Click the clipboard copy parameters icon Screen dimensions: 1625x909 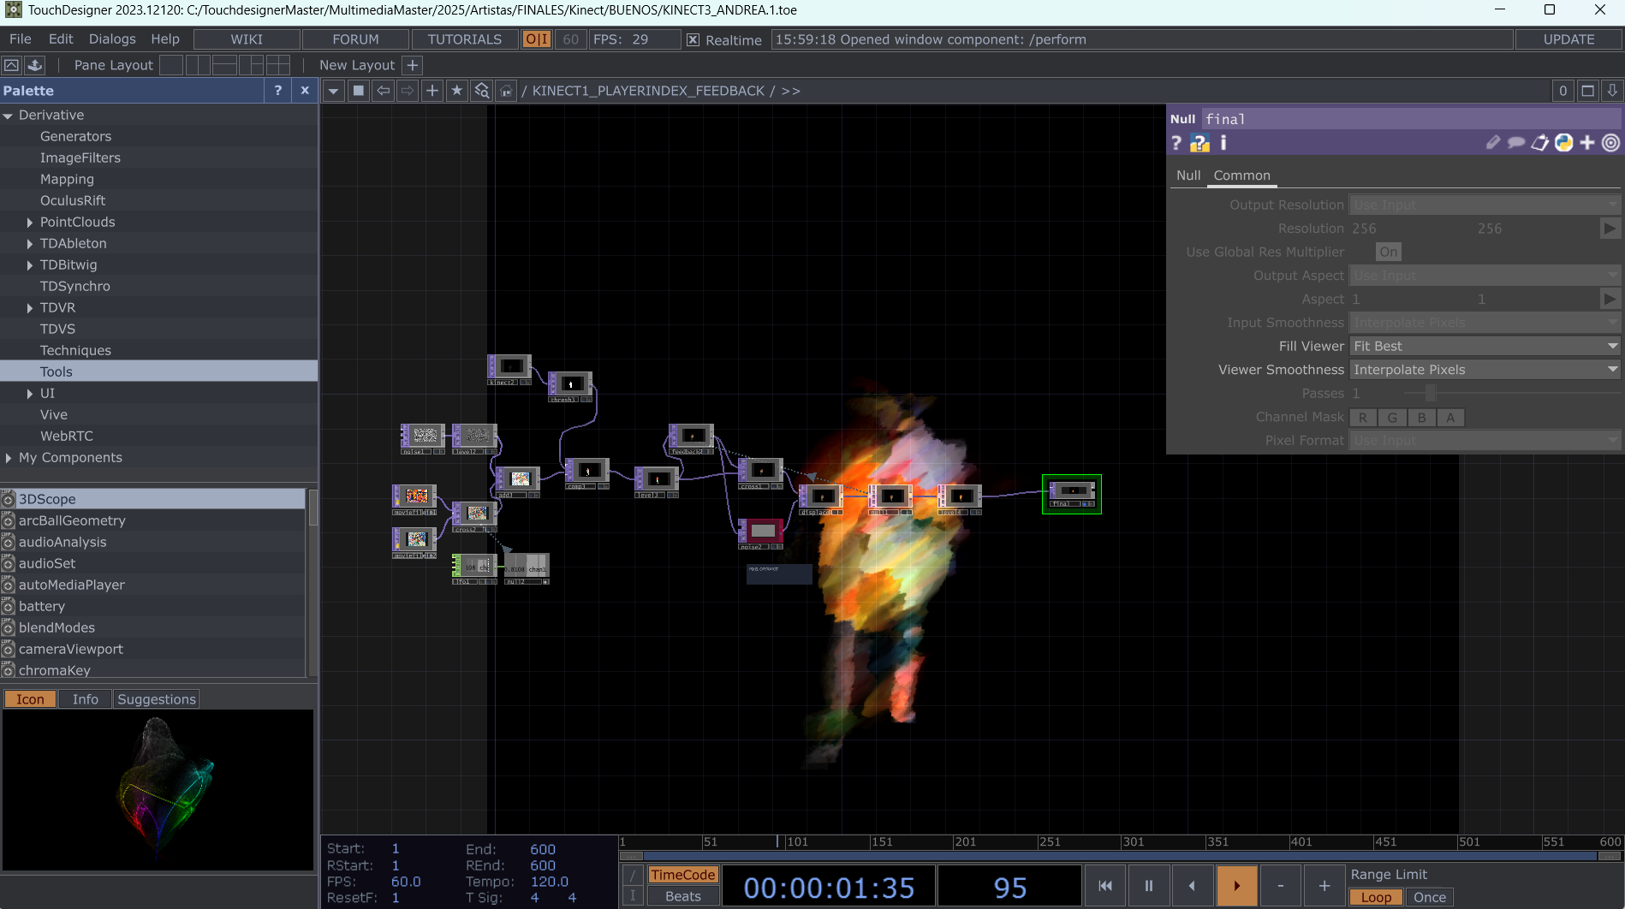1539,143
